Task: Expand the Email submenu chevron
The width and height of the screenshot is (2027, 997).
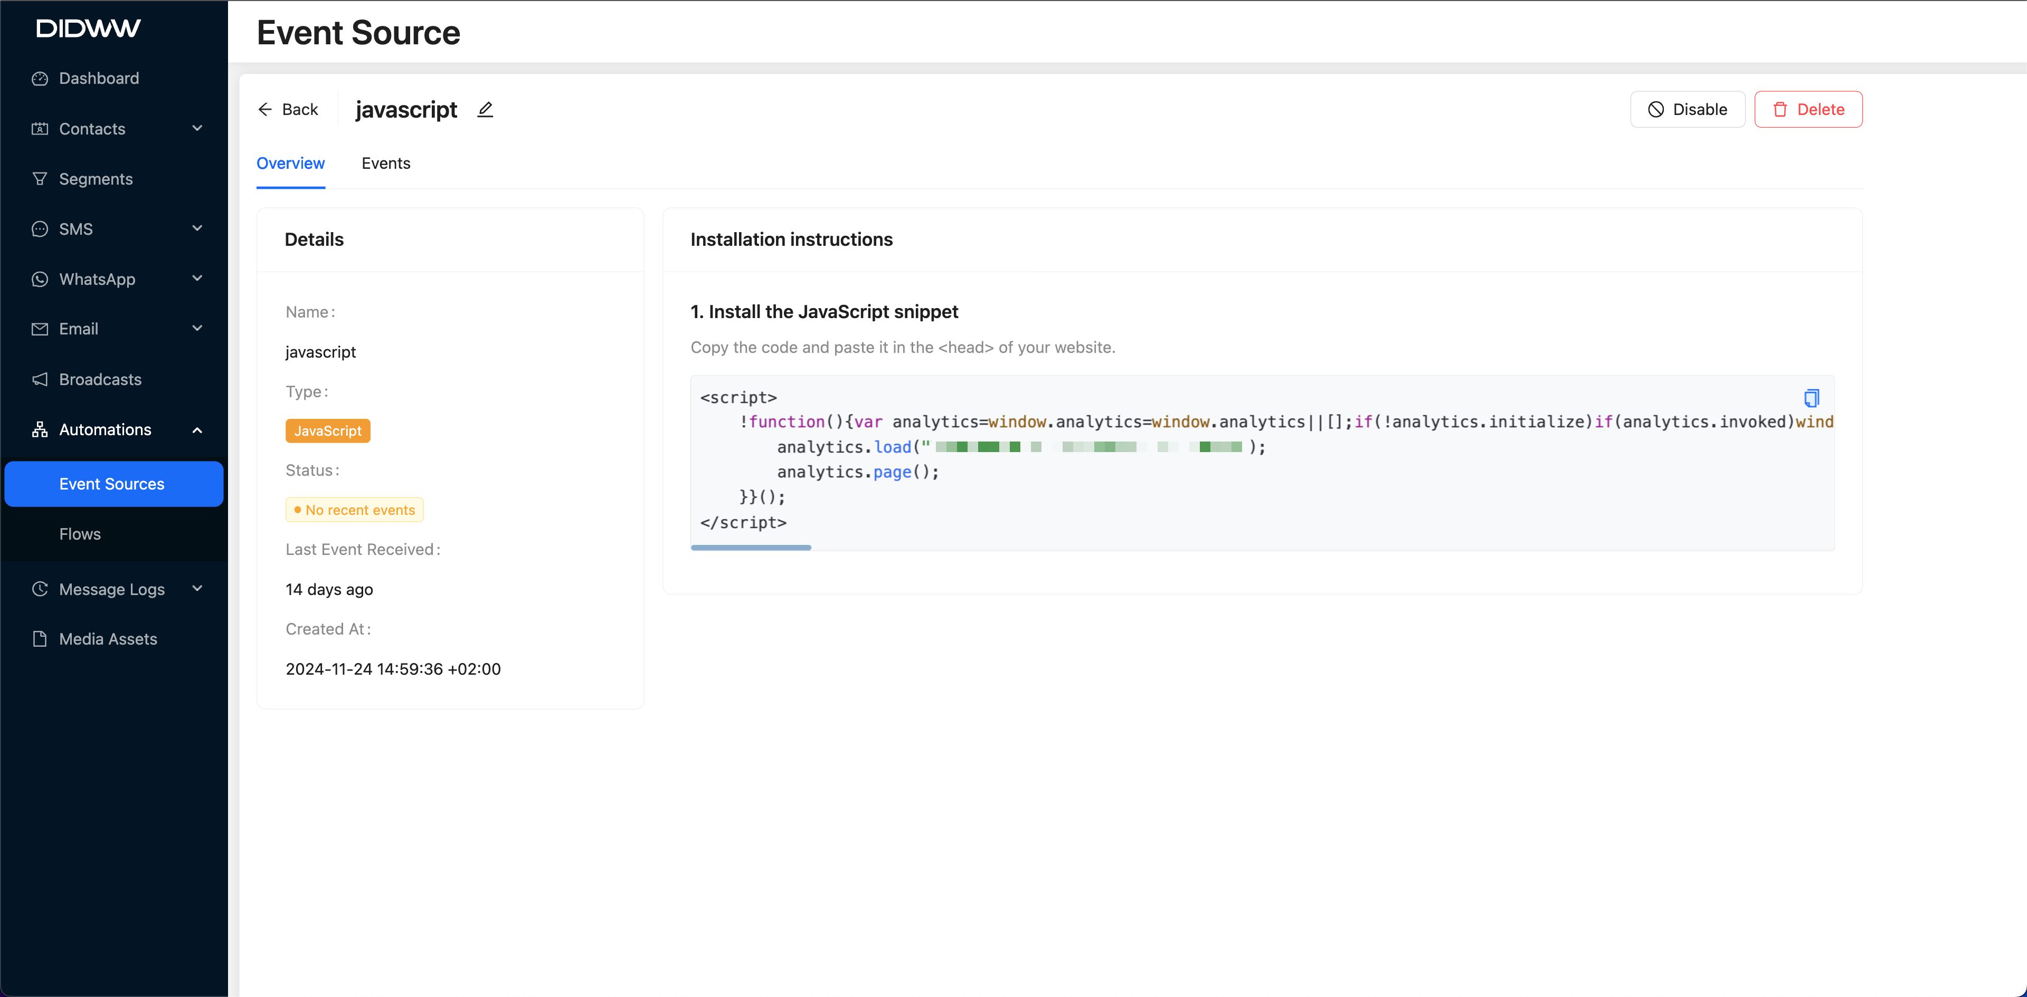Action: pyautogui.click(x=197, y=329)
